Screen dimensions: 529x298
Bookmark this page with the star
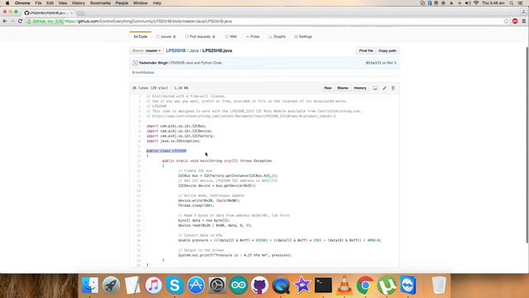(506, 21)
